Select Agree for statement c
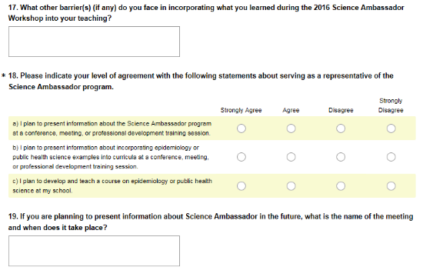The height and width of the screenshot is (277, 423). tap(291, 185)
